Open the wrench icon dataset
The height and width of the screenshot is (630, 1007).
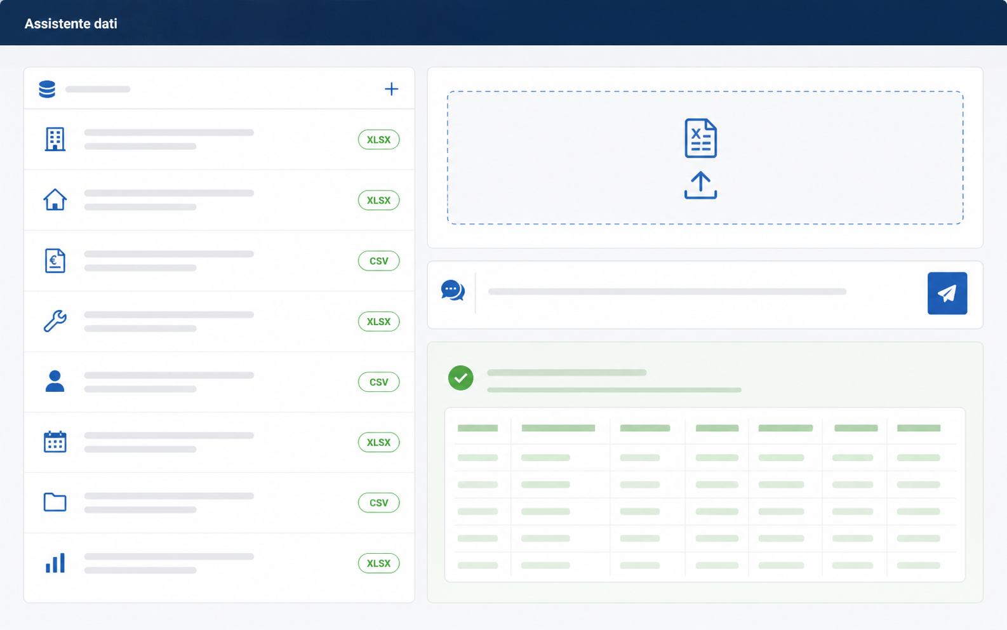(x=219, y=321)
